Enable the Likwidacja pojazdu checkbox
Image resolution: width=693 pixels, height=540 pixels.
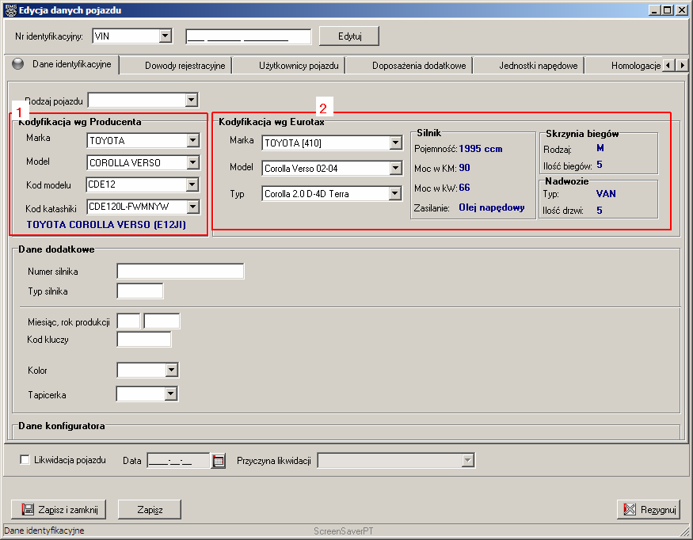click(25, 459)
